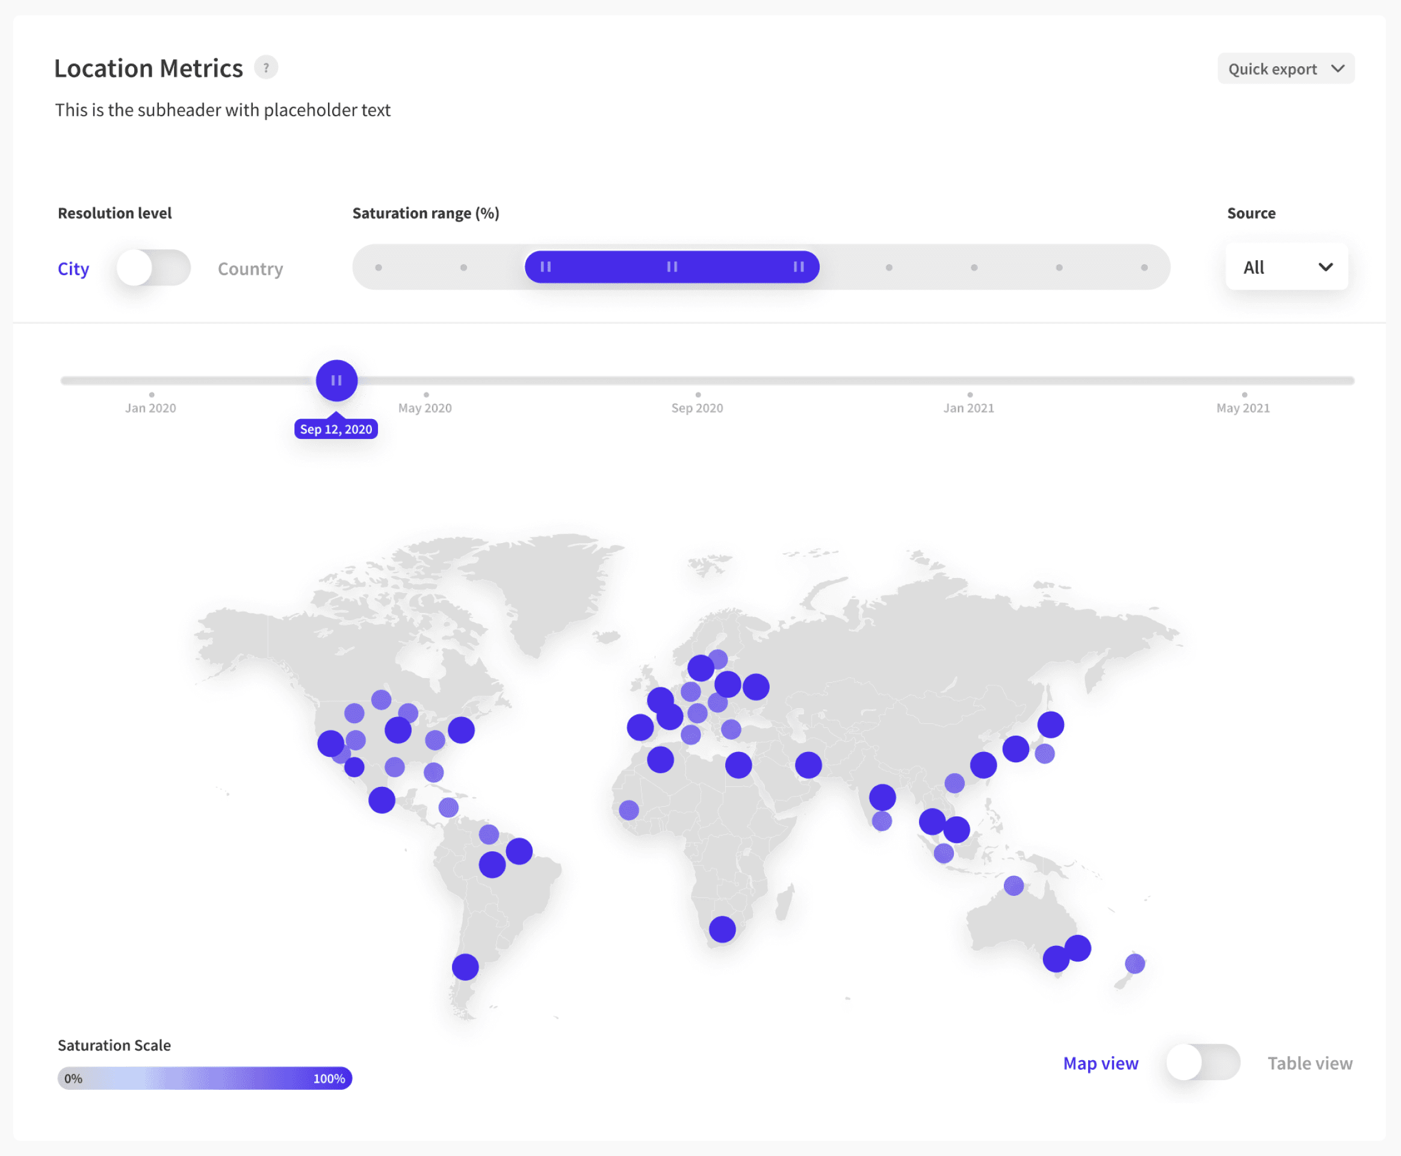The height and width of the screenshot is (1156, 1401).
Task: Toggle resolution level City/Country switch
Action: coord(153,268)
